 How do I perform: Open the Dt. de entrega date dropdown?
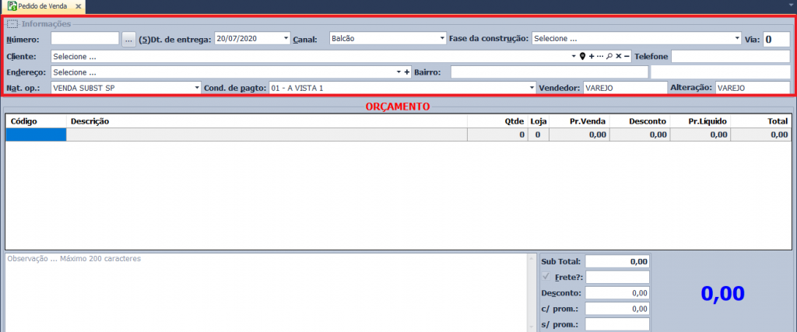pos(286,38)
